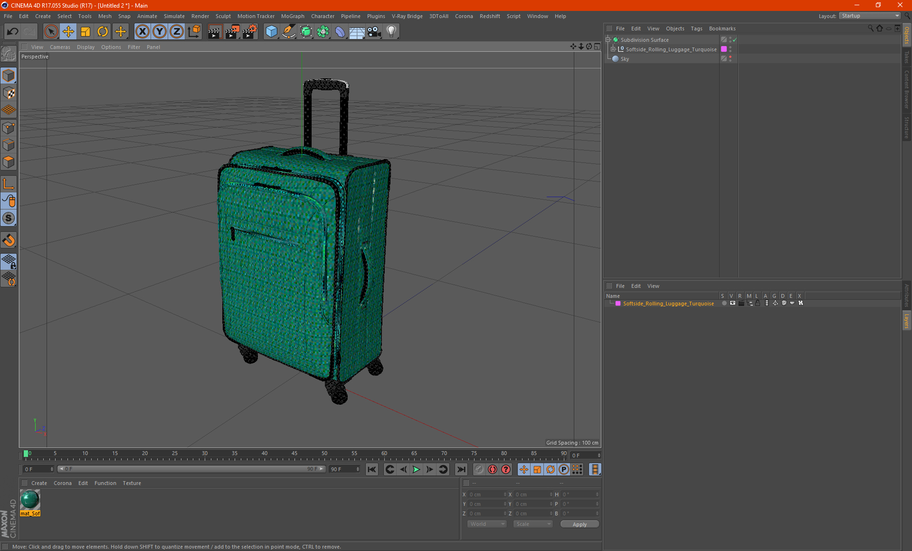
Task: Open Object Manager Tags menu
Action: pyautogui.click(x=696, y=28)
